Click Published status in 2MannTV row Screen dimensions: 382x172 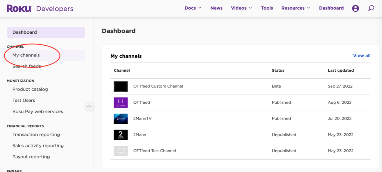coord(281,119)
